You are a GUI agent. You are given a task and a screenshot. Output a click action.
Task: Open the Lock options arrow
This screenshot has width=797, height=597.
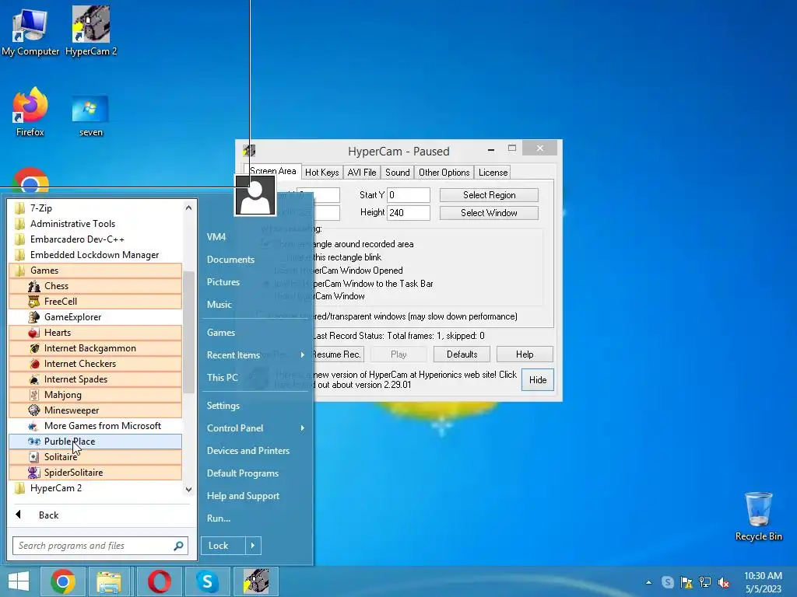click(253, 546)
